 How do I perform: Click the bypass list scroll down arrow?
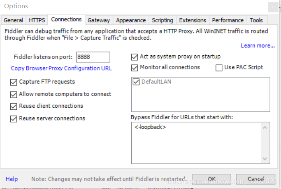[x=265, y=158]
